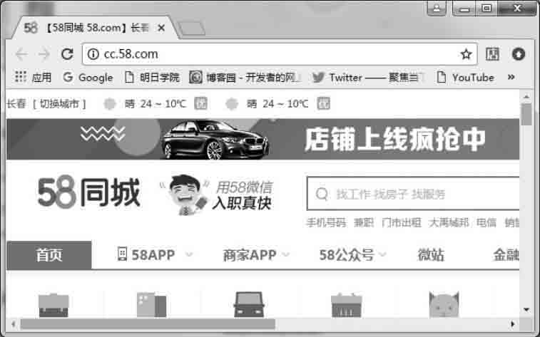
Task: Click the 大禹城邦 hot search link
Action: (449, 223)
